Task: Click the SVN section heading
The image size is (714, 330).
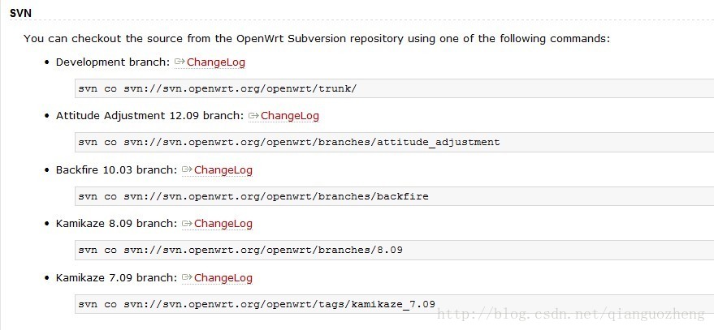Action: coord(20,13)
